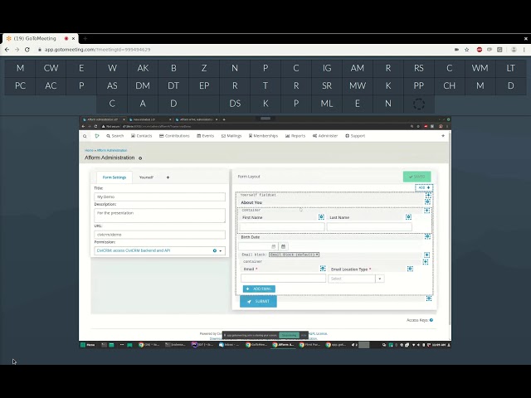Click the Email block row gear icon
The height and width of the screenshot is (398, 531).
426,255
